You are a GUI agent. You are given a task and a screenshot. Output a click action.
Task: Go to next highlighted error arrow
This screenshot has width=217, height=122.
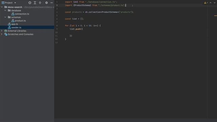click(215, 3)
